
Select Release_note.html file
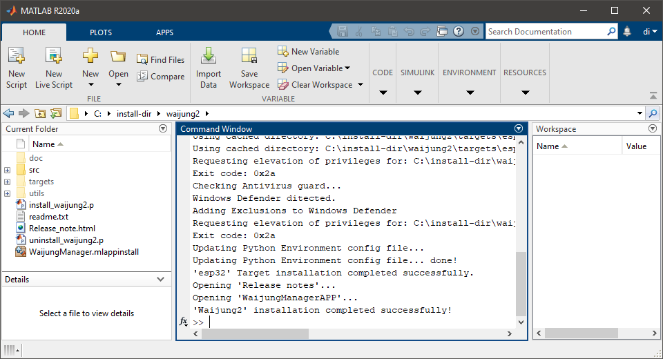point(61,229)
